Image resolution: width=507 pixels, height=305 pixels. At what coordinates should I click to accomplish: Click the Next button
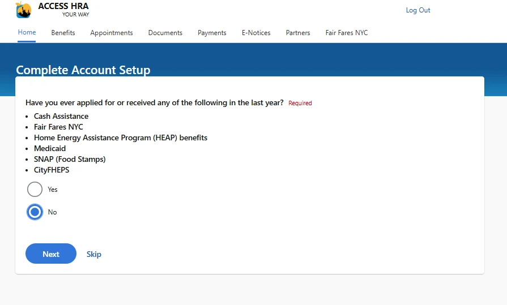[x=51, y=254]
